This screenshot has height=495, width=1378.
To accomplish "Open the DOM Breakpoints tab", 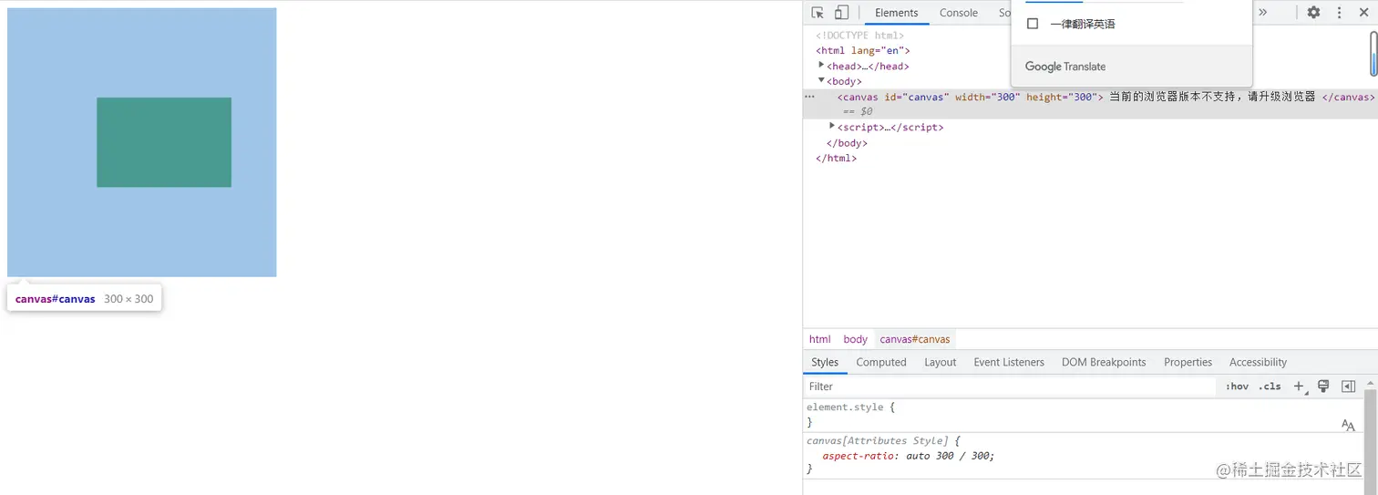I will pyautogui.click(x=1104, y=362).
